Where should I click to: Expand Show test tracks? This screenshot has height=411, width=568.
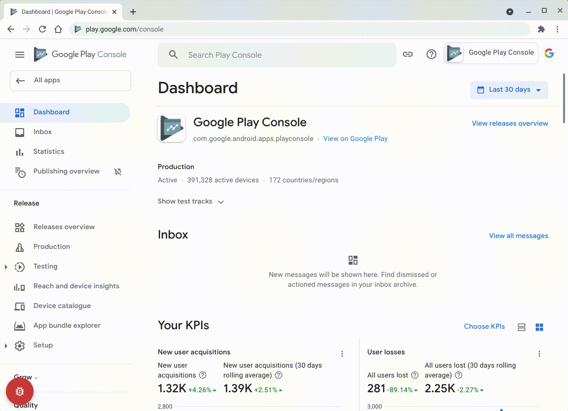pos(191,202)
